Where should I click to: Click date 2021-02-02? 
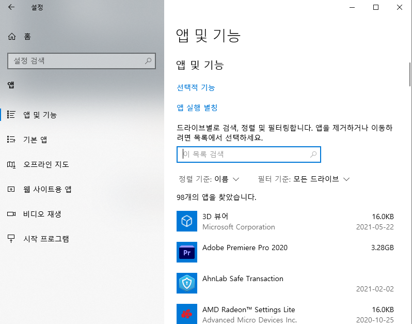[x=375, y=289]
